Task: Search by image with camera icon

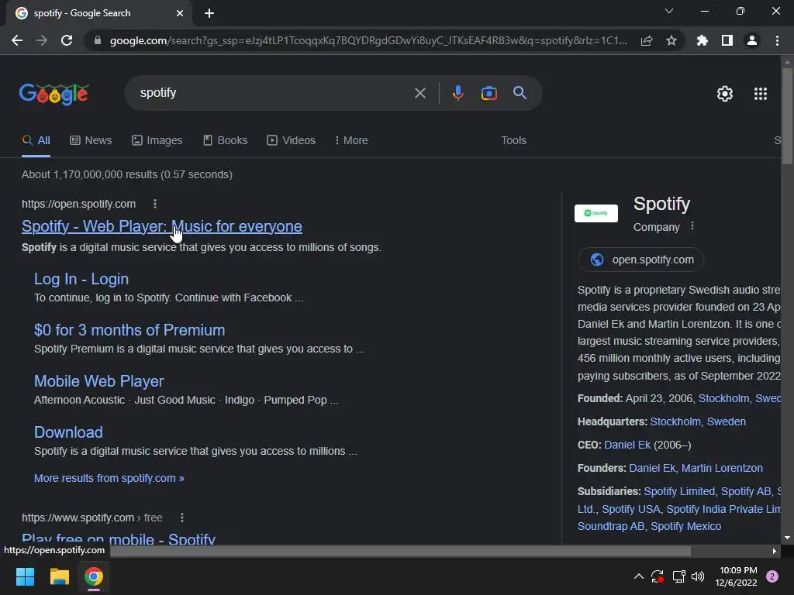Action: [488, 93]
